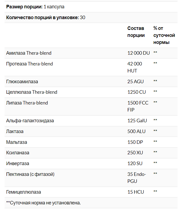Click the 'Пектиназа (с фитазой)' ingredient name
Viewport: 181px width, 209px height.
tap(30, 174)
